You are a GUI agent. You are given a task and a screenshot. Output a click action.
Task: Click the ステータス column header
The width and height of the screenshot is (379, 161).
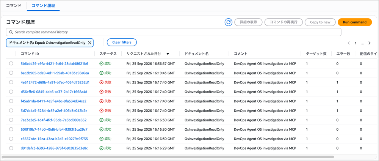tap(108, 54)
